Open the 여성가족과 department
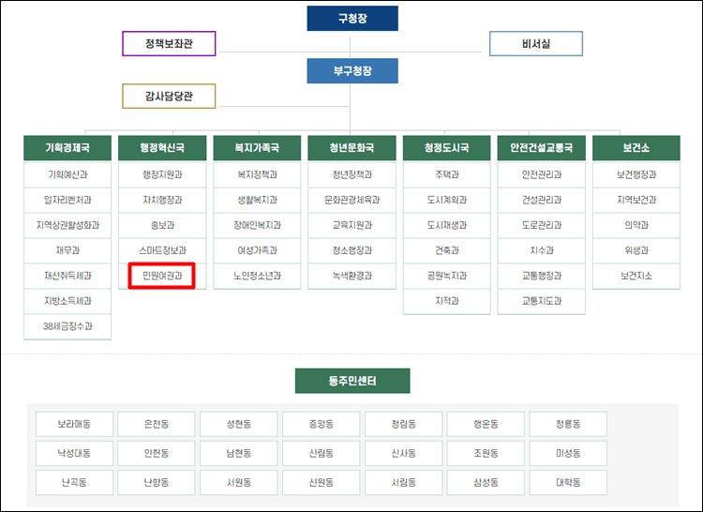Screen dimensions: 703x512 point(258,250)
